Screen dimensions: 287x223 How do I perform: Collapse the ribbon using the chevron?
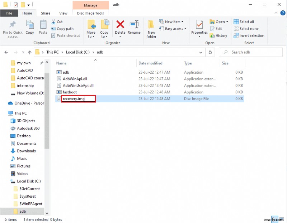(x=276, y=13)
